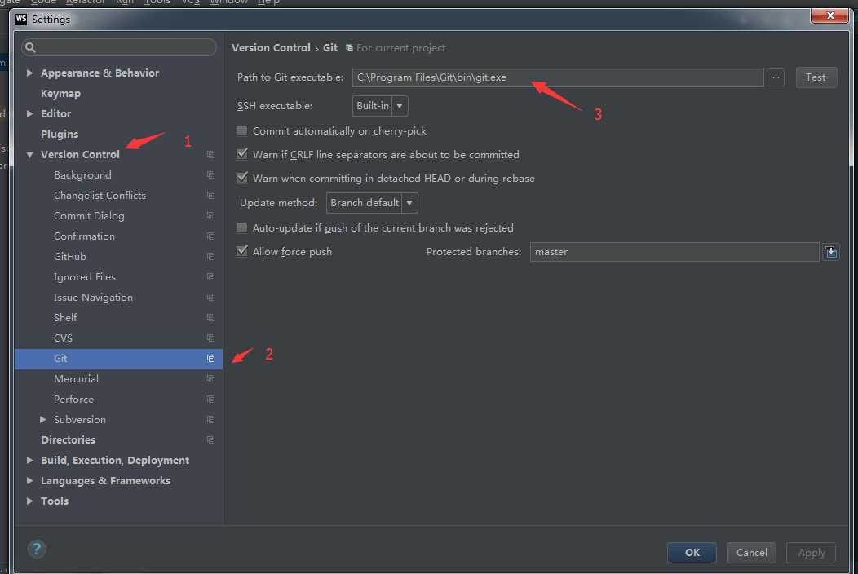Click the settings search field

tap(119, 47)
